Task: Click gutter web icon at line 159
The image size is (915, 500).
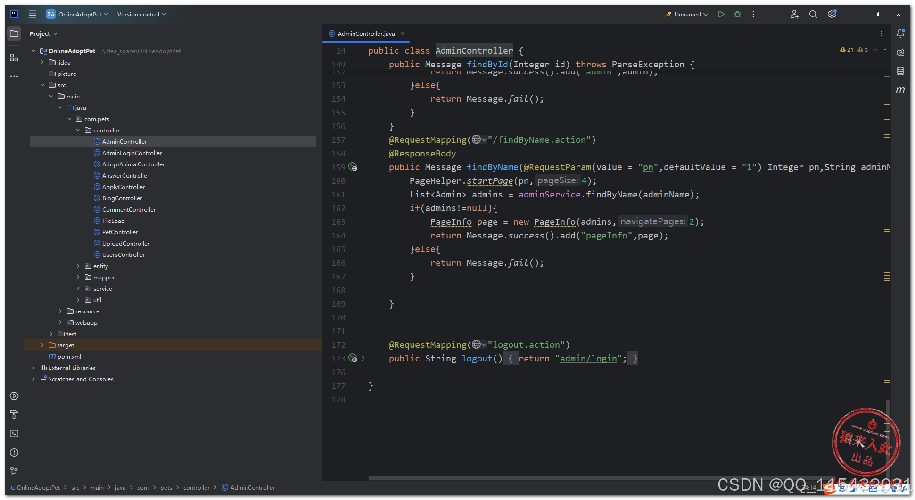Action: coord(353,167)
